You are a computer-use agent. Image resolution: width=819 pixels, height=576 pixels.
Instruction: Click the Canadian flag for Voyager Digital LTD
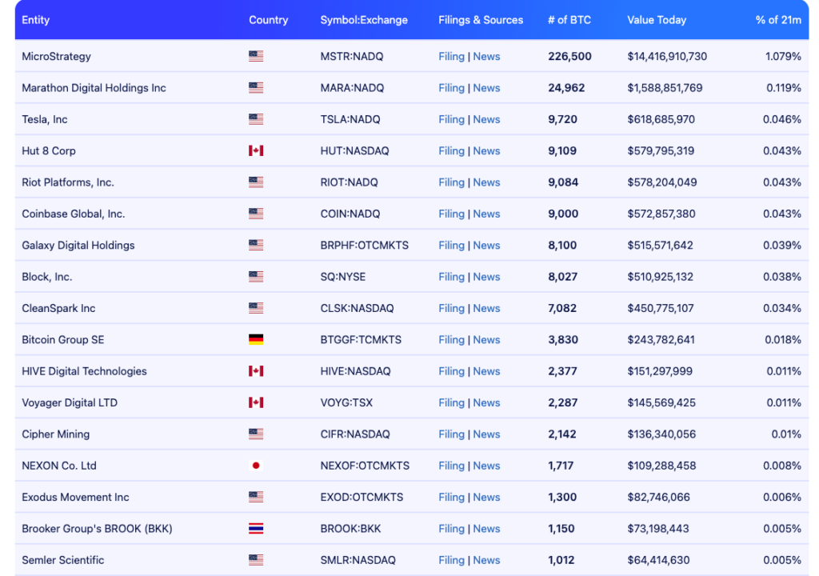pos(256,403)
